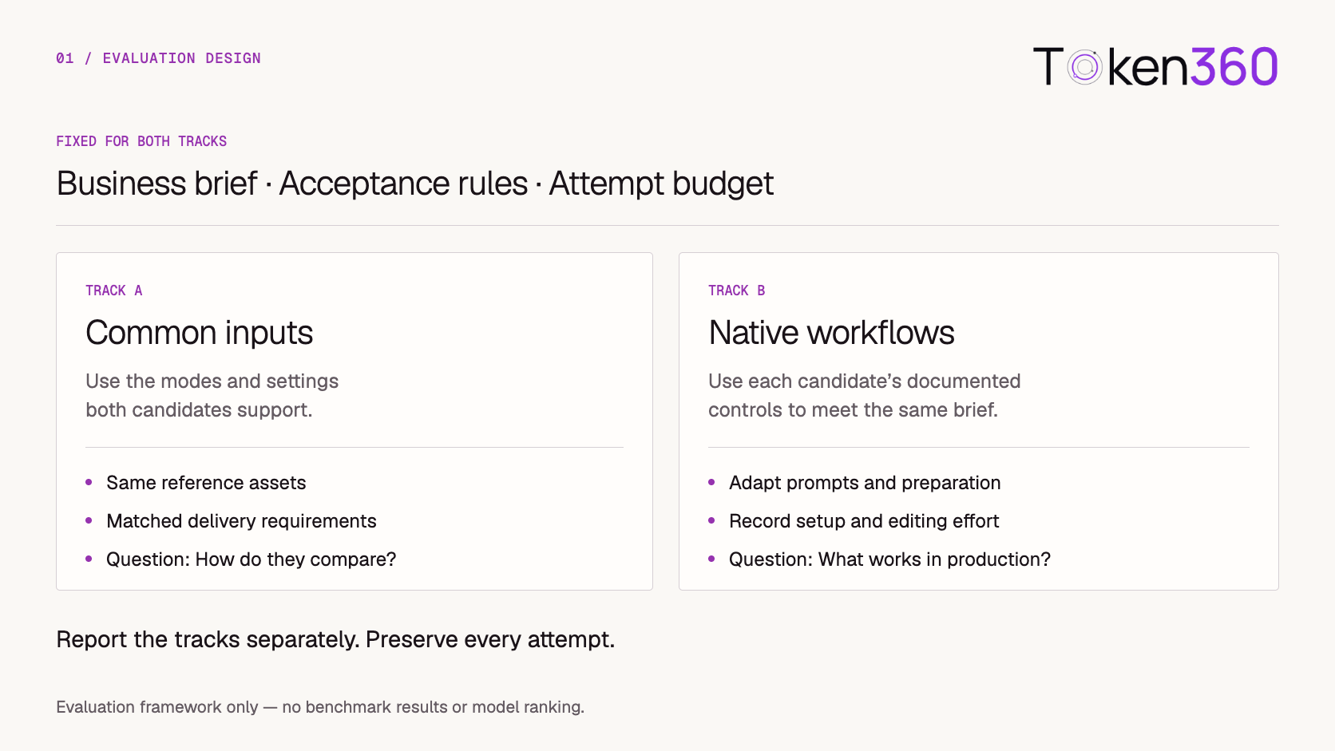Click the 'FIXED FOR BOTH TRACKS' label
This screenshot has width=1335, height=751.
[x=141, y=141]
